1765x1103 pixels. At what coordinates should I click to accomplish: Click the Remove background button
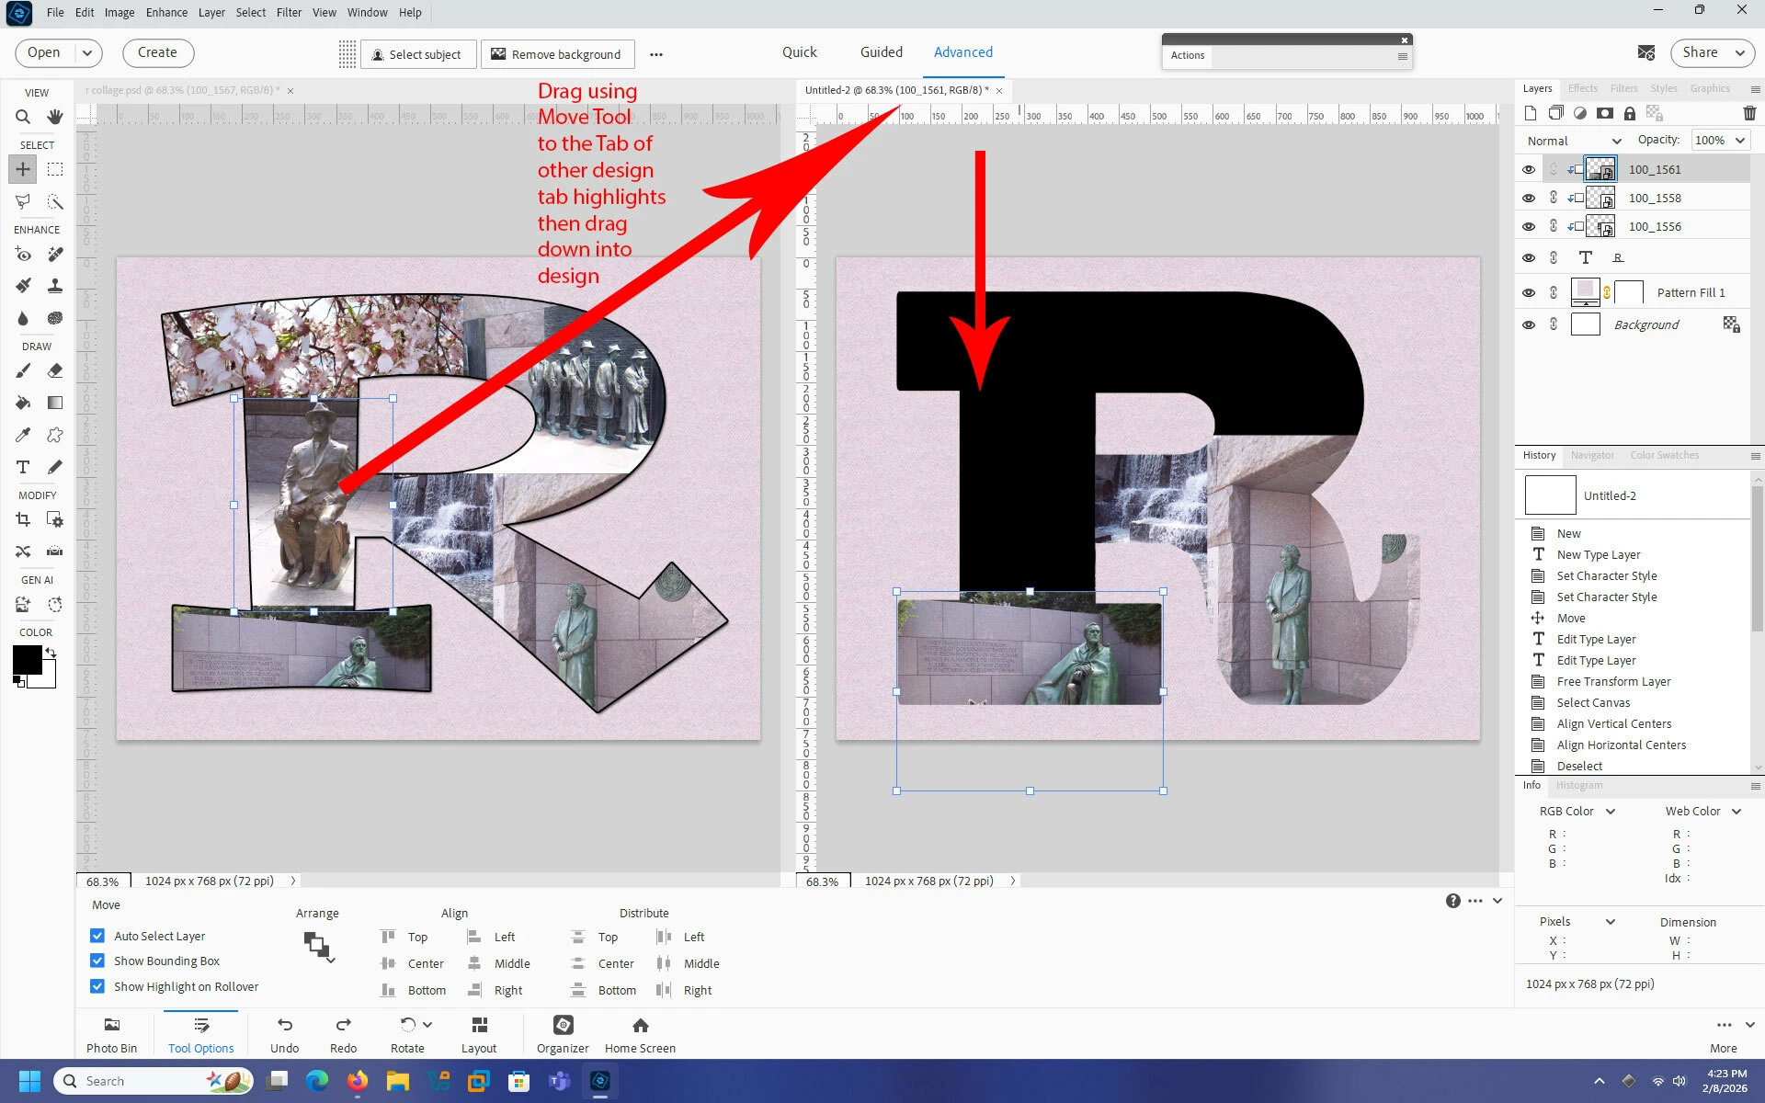(x=556, y=54)
